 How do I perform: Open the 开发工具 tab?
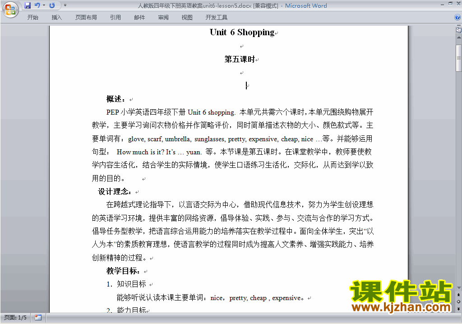[216, 18]
